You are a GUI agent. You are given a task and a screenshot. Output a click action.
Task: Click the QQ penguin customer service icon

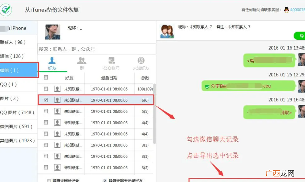tap(286, 9)
